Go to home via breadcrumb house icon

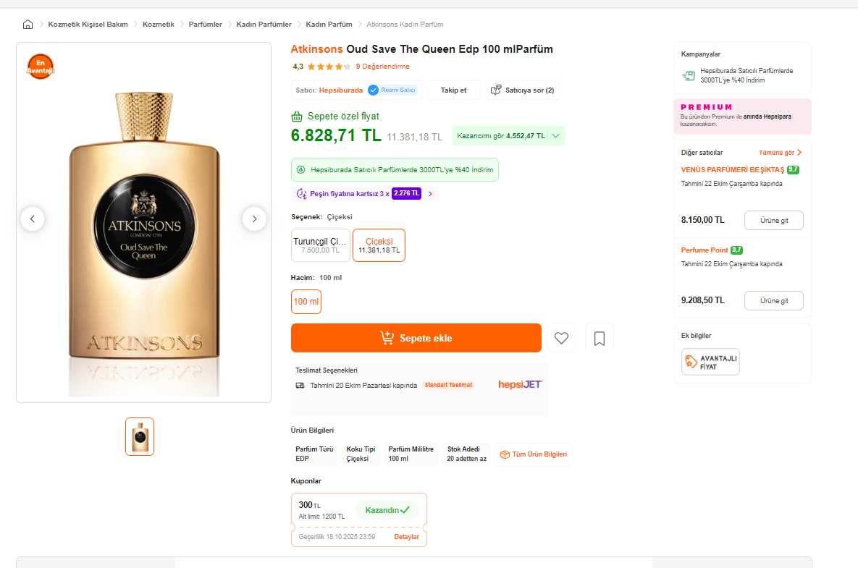[28, 25]
